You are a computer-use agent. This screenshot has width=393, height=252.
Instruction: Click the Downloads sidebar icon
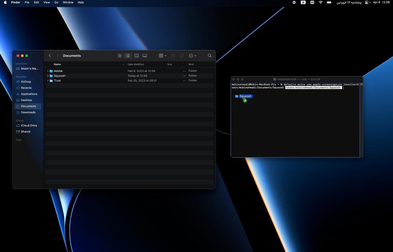point(18,112)
